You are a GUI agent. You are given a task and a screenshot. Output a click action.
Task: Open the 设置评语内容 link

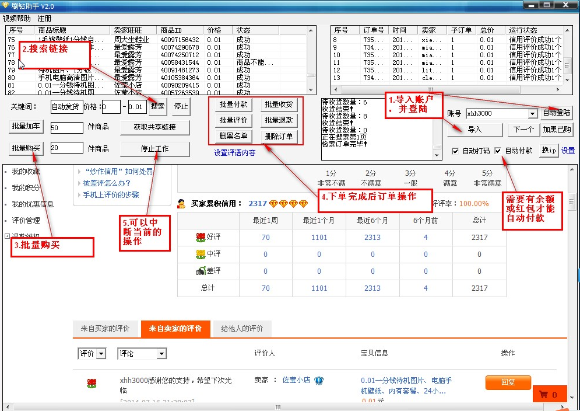coord(234,153)
